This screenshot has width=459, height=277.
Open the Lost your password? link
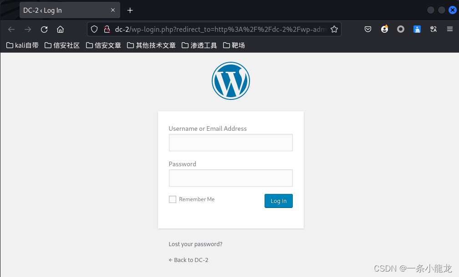pos(195,244)
